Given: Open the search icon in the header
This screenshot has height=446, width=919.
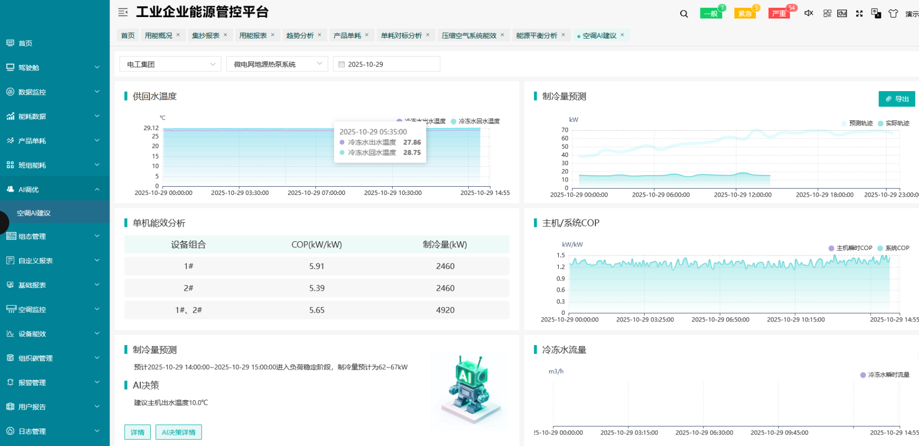Looking at the screenshot, I should click(x=684, y=13).
